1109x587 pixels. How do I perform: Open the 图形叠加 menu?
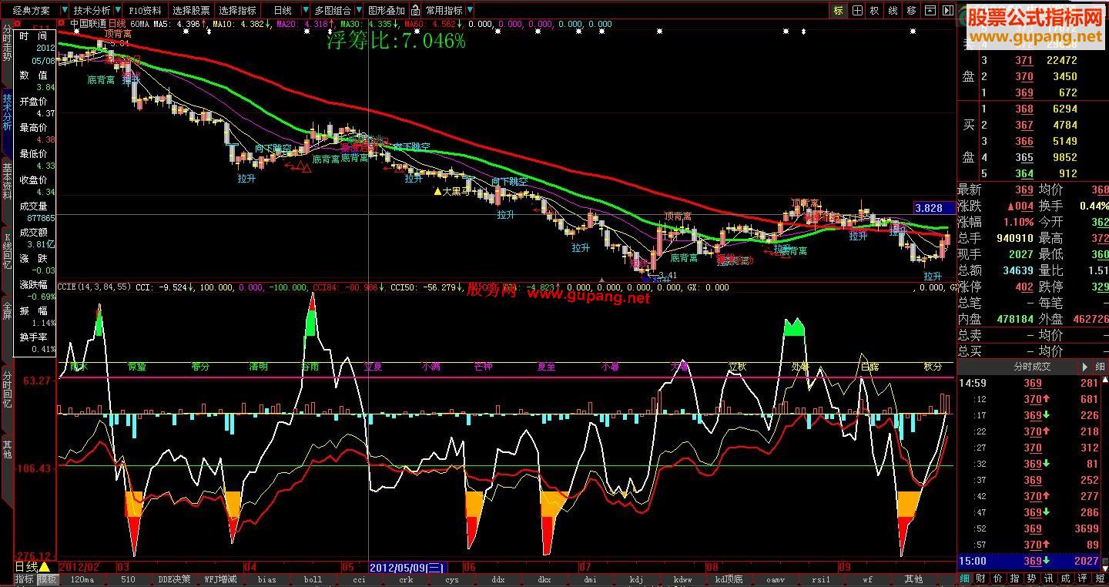pyautogui.click(x=386, y=11)
